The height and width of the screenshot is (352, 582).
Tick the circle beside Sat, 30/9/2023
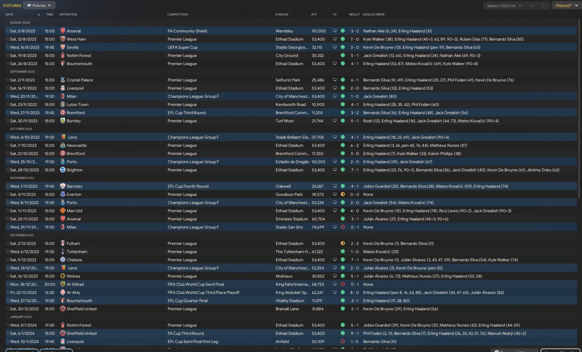coord(8,121)
